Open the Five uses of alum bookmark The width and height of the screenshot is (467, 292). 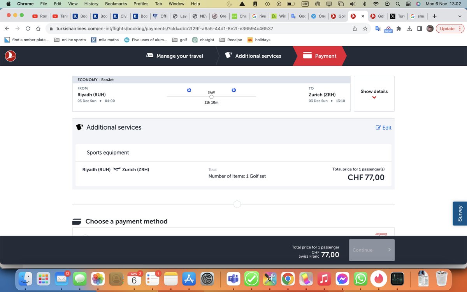tap(146, 40)
